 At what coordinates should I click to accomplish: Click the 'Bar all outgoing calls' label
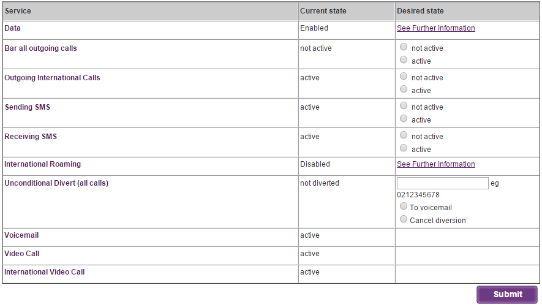tap(41, 48)
